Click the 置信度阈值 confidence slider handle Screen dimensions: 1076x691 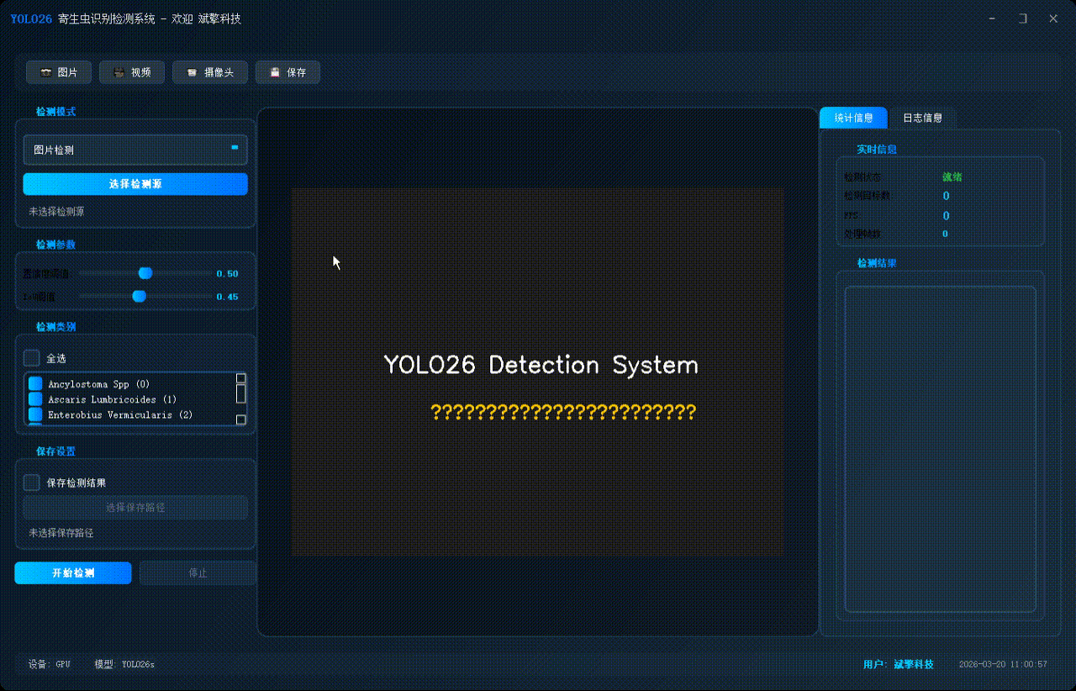click(x=145, y=273)
